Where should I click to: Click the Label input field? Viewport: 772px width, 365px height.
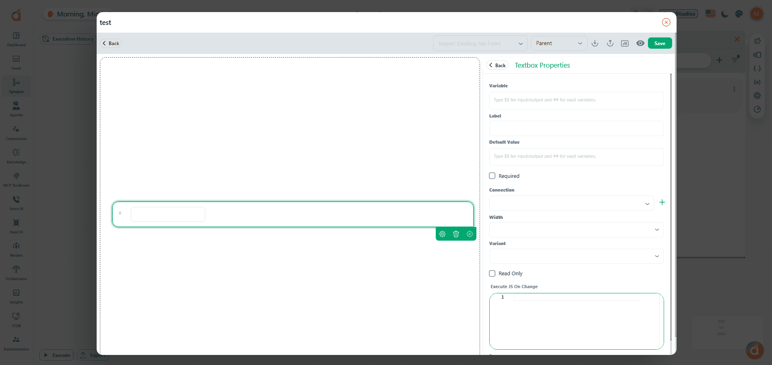[x=576, y=128]
